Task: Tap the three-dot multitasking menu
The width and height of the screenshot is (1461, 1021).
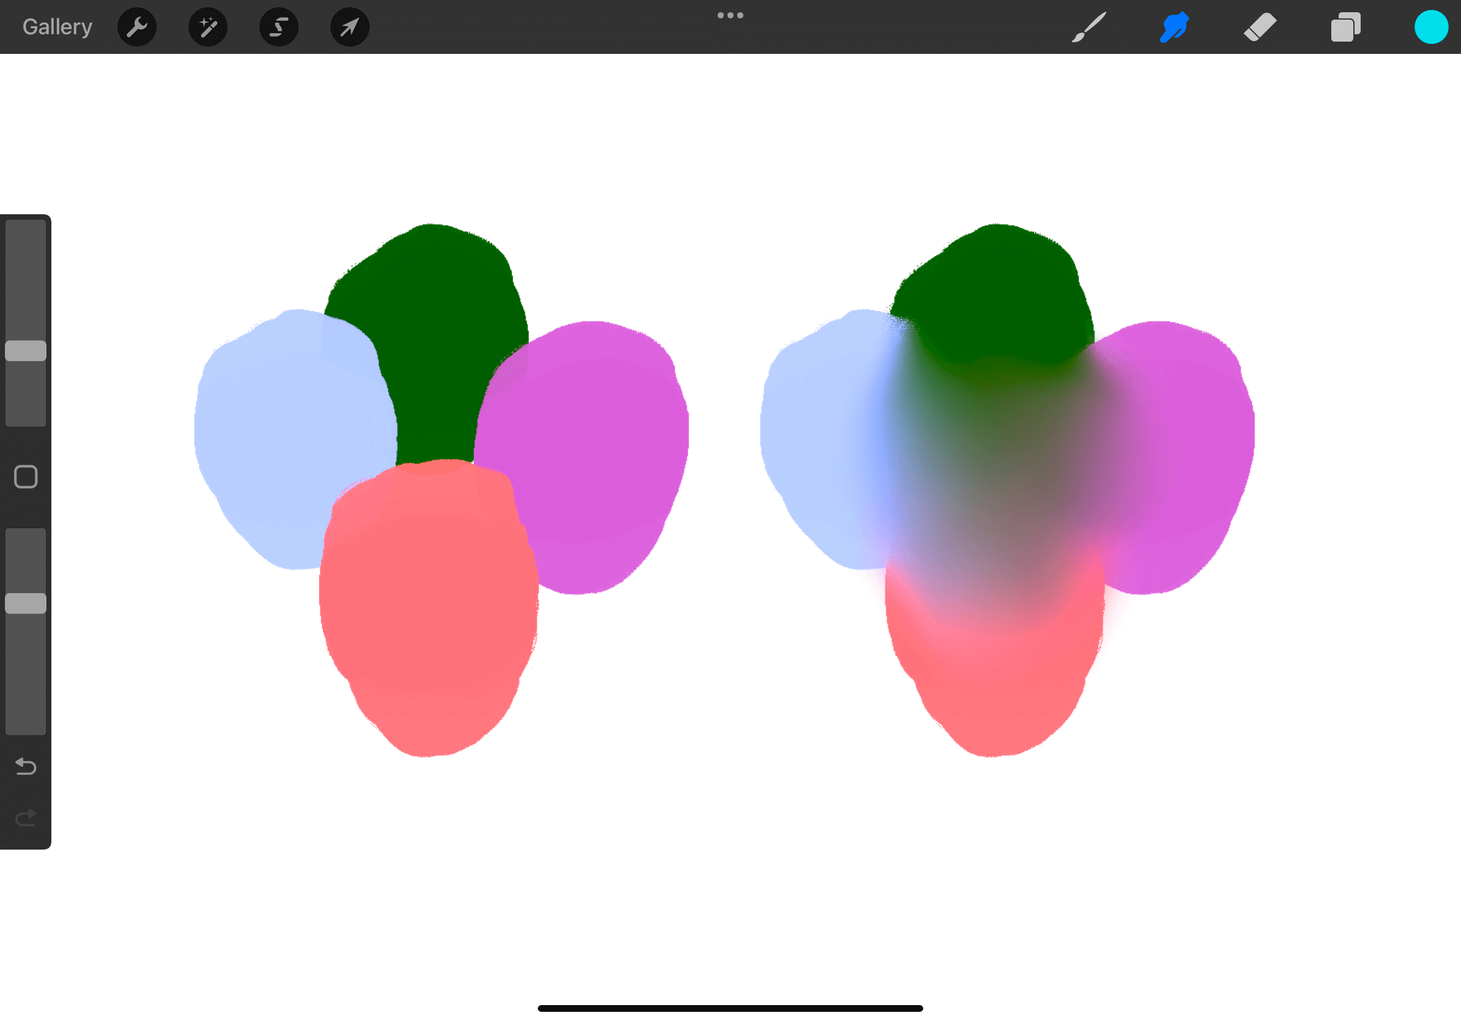Action: (x=730, y=15)
